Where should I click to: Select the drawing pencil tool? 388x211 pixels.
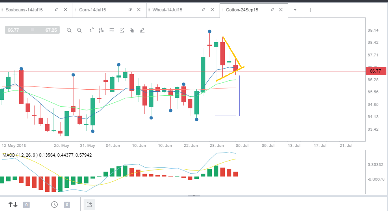142,30
